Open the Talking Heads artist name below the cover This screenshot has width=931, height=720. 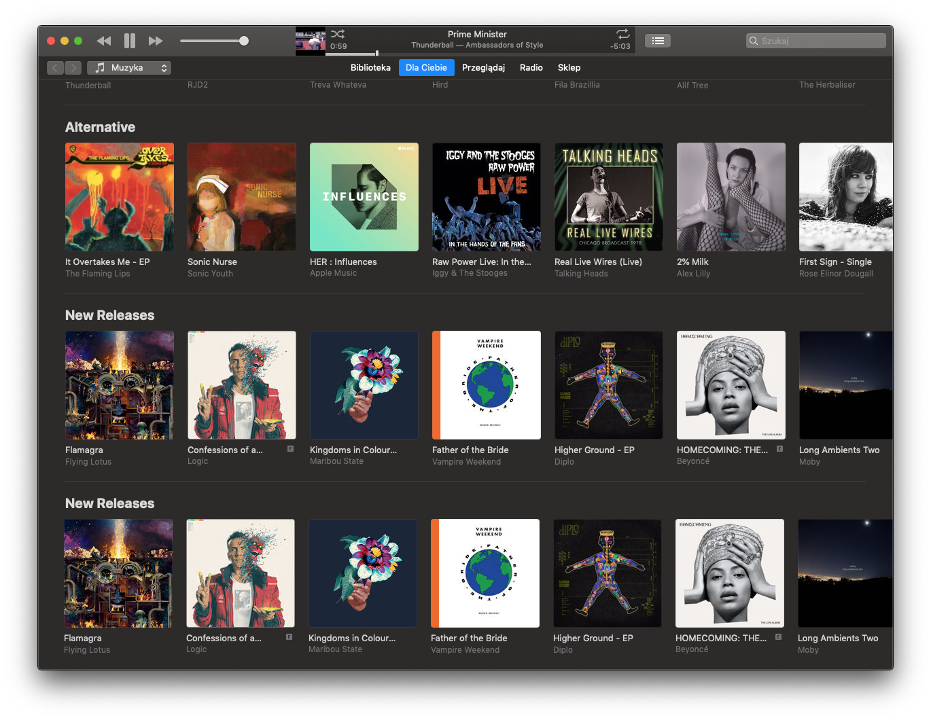(x=581, y=274)
